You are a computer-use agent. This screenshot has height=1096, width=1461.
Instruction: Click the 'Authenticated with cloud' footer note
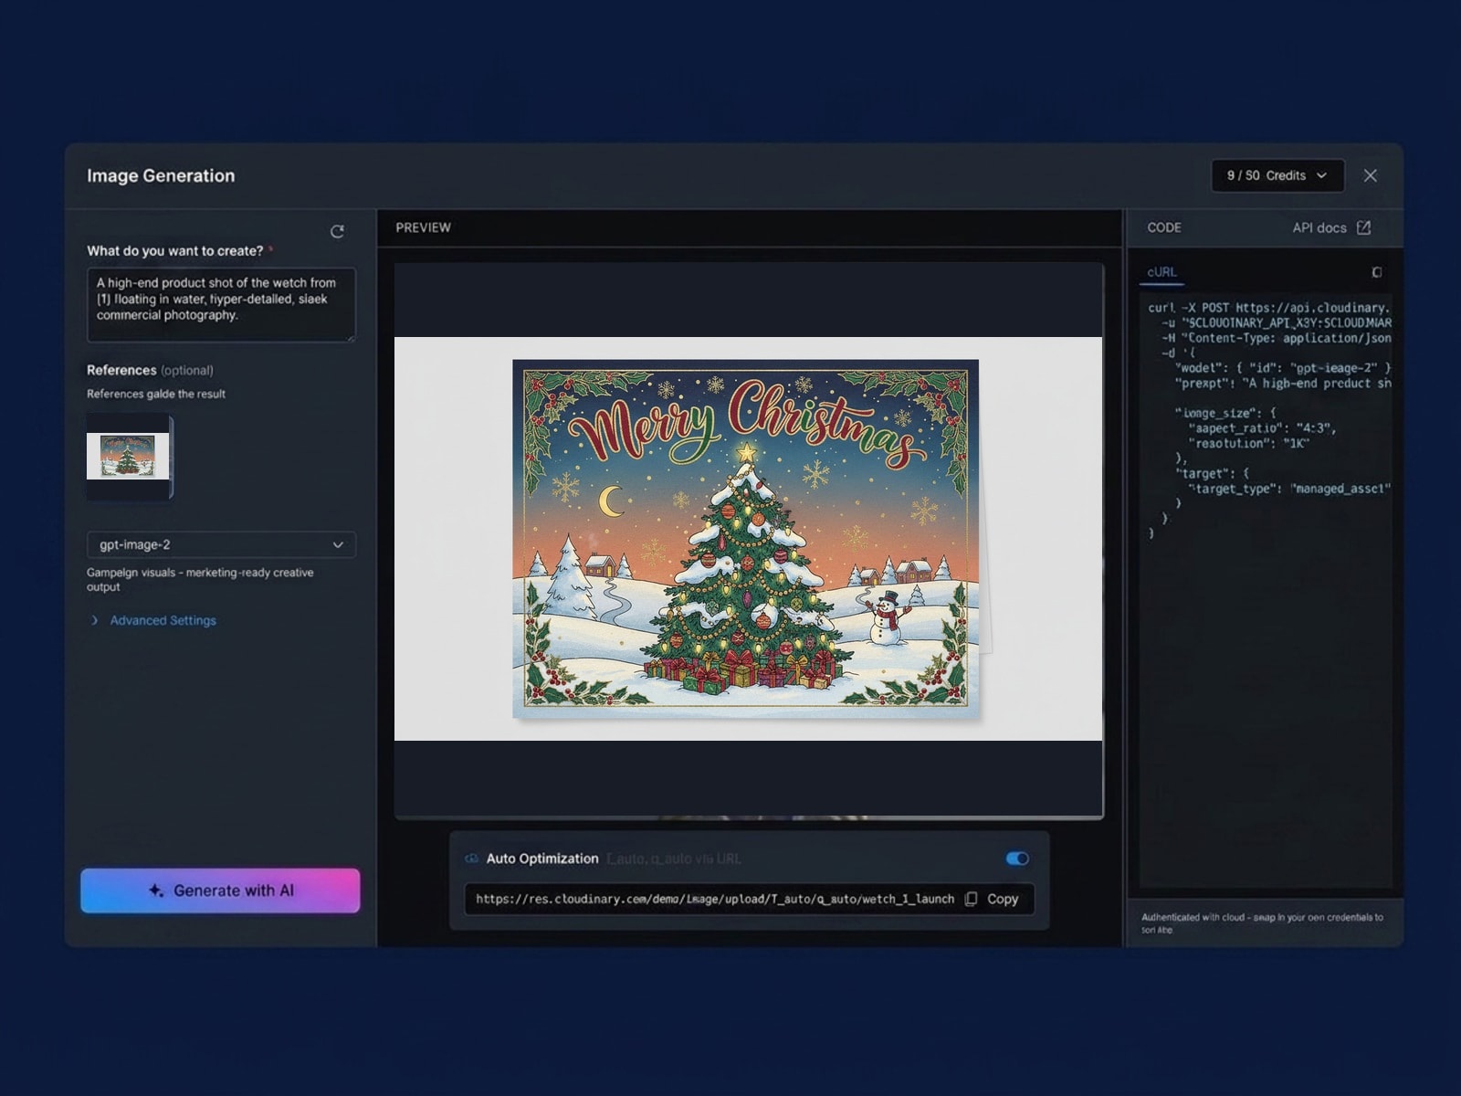point(1262,923)
